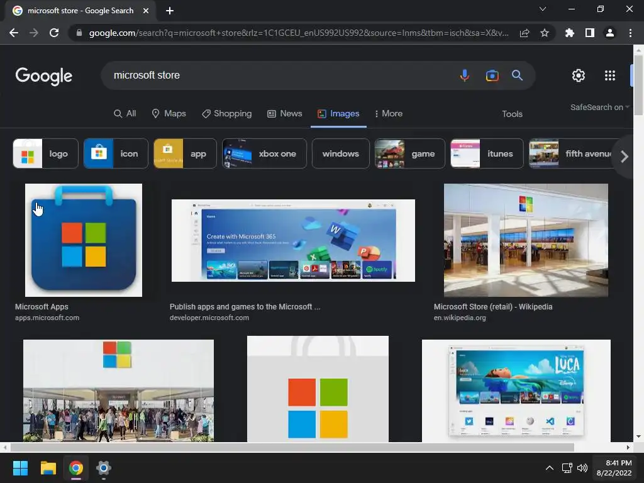The height and width of the screenshot is (483, 644).
Task: Visit developer.microsoft.com source link
Action: [209, 318]
